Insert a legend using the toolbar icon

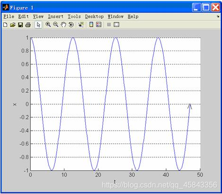[99, 25]
